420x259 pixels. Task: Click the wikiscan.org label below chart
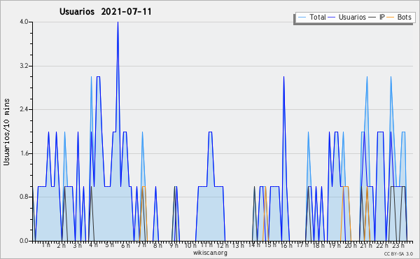coord(210,253)
